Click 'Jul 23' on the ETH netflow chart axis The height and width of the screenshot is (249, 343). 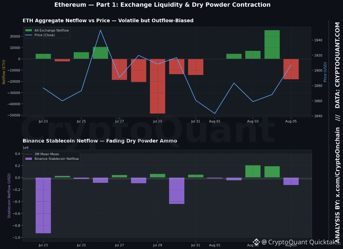coord(43,121)
